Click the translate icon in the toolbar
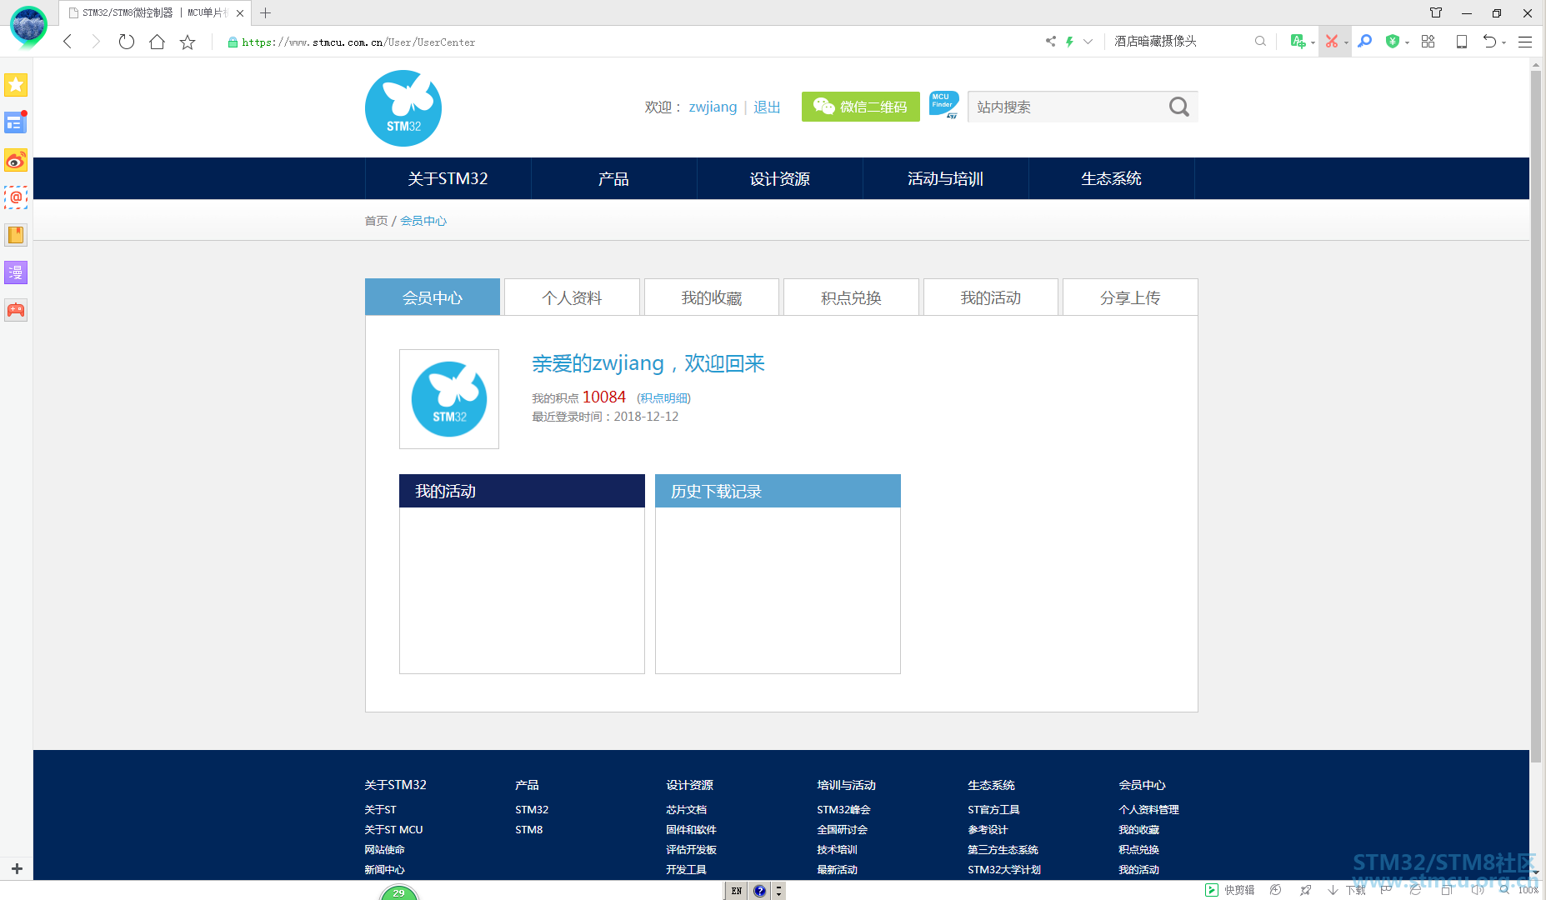This screenshot has height=900, width=1546. pyautogui.click(x=1298, y=41)
